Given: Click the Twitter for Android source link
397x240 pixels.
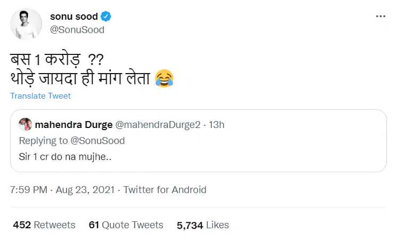Looking at the screenshot, I should (165, 190).
